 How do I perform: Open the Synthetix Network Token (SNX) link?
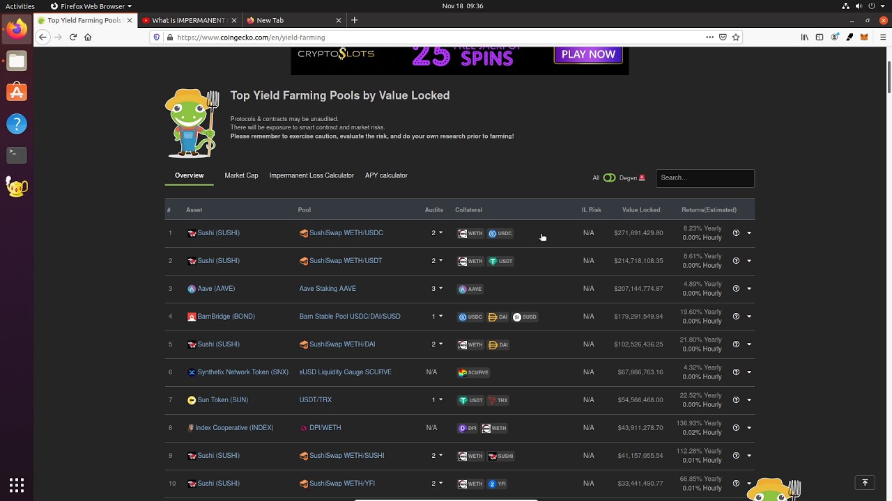click(243, 372)
